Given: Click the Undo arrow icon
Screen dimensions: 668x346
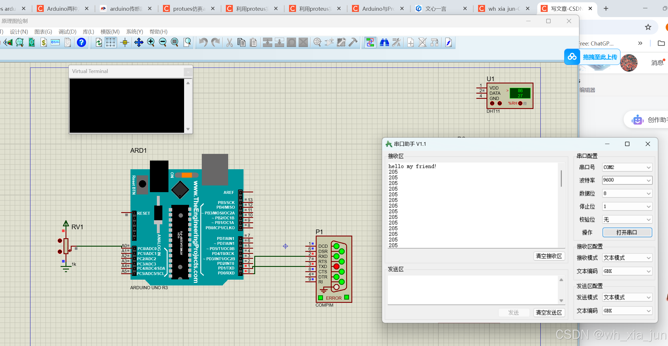Looking at the screenshot, I should 203,43.
